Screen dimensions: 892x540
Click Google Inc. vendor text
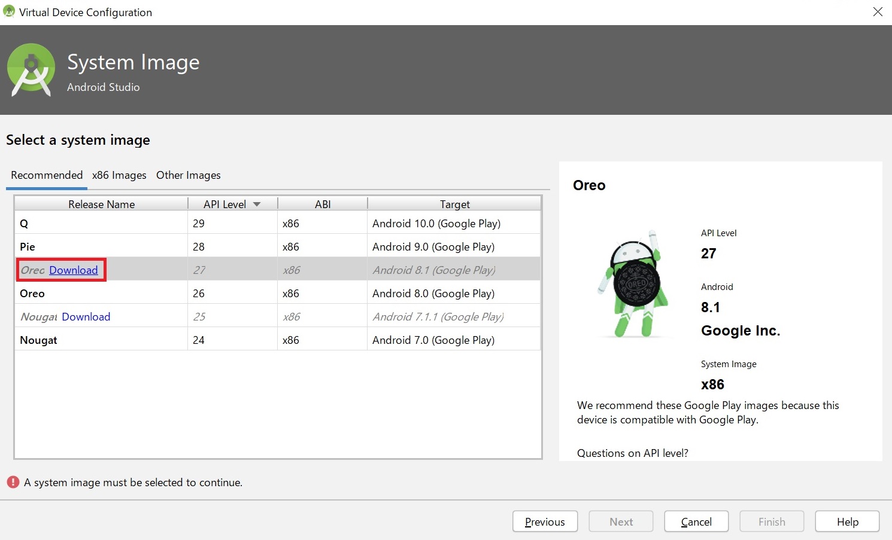(x=741, y=331)
